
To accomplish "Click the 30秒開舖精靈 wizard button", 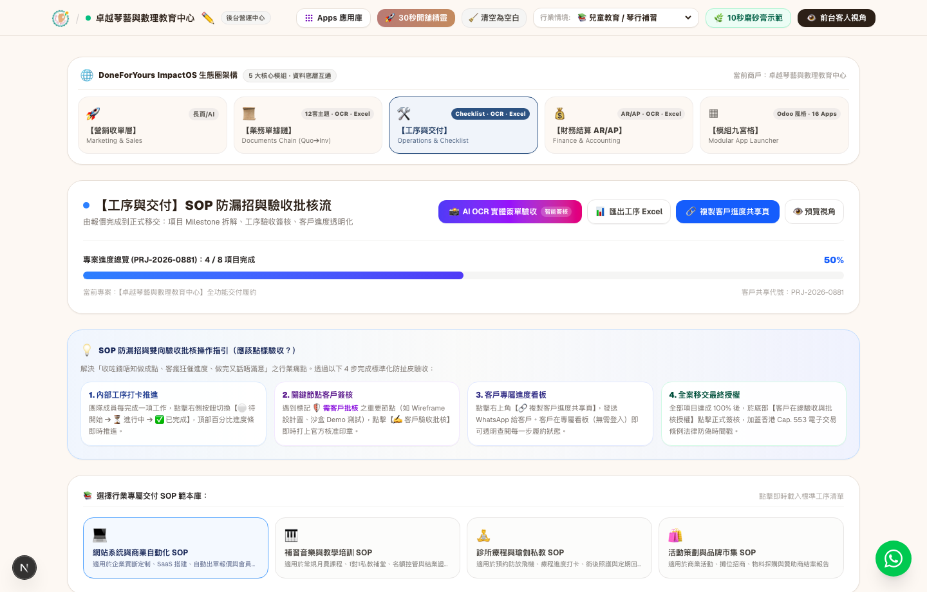I will pos(416,18).
